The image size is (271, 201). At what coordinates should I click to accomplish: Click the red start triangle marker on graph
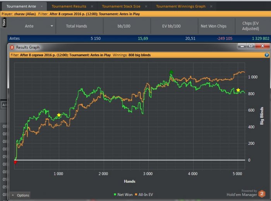pos(15,162)
